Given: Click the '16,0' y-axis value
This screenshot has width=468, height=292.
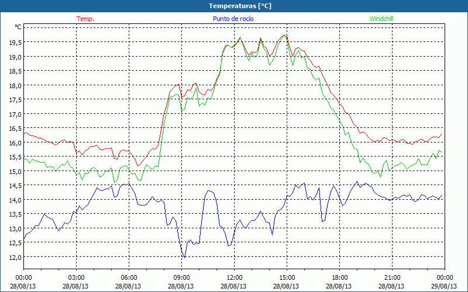Looking at the screenshot, I should (x=15, y=143).
